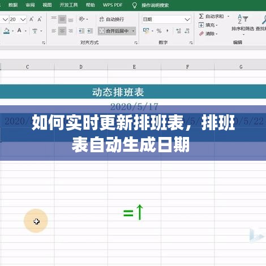Select column F header

[x=188, y=67]
